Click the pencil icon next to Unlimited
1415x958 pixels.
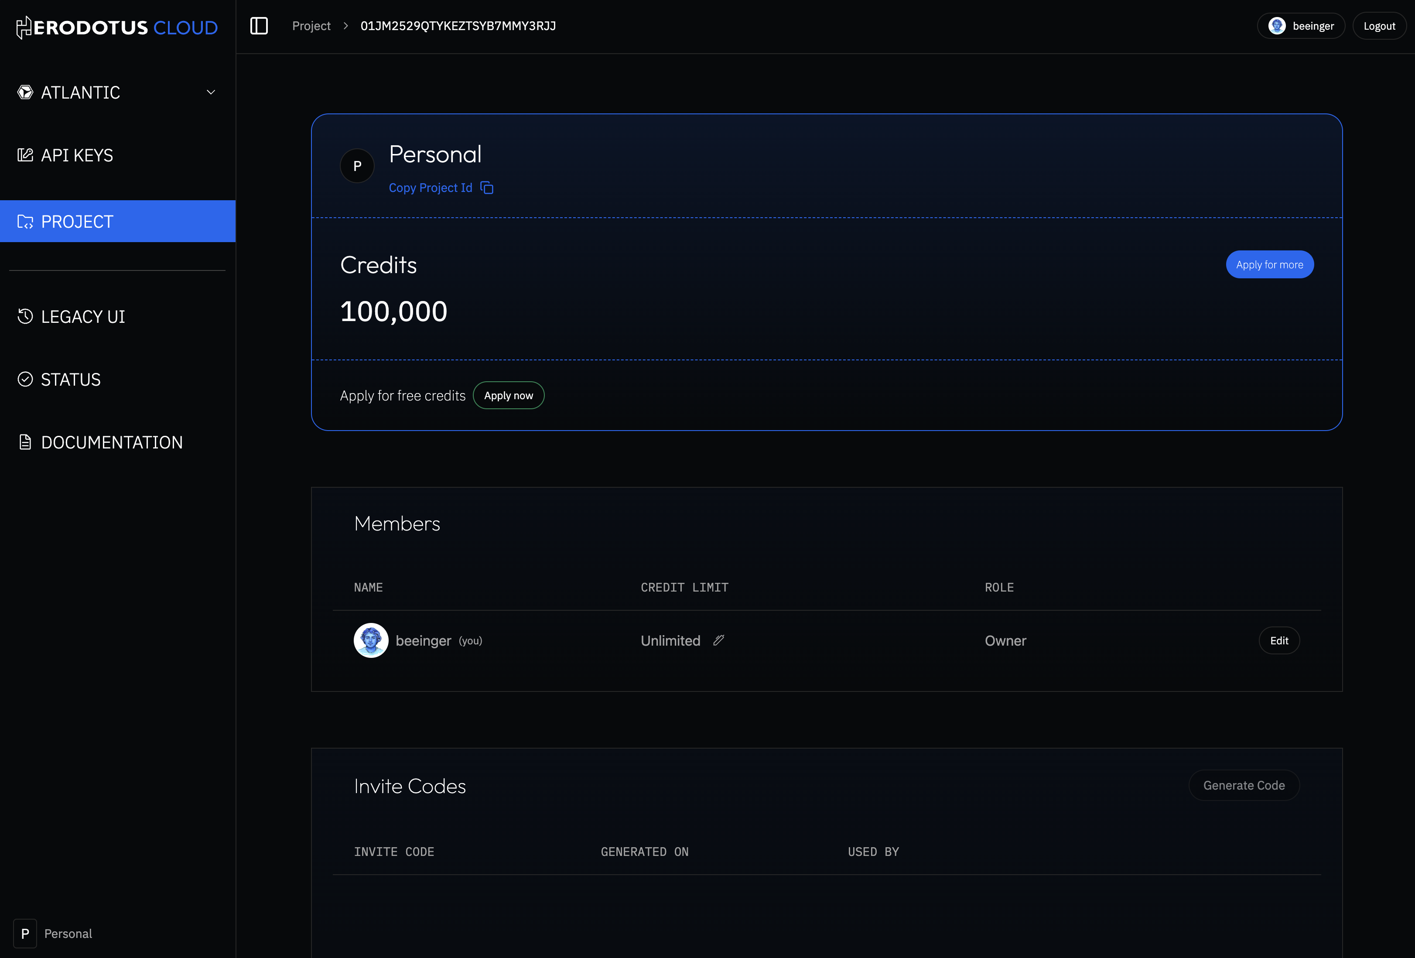click(x=718, y=640)
